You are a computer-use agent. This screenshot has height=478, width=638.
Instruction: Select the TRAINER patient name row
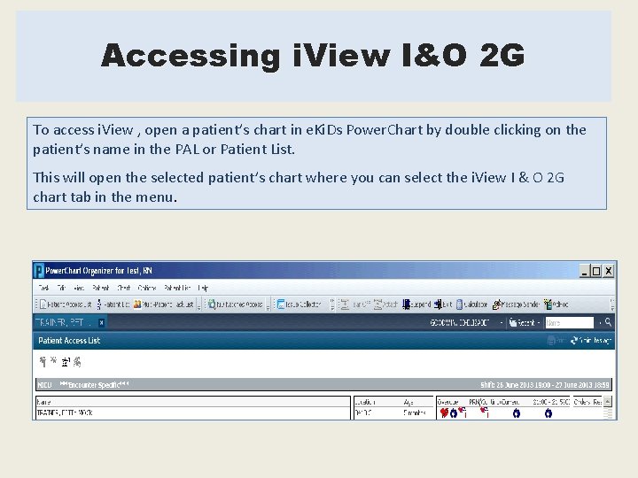tap(193, 412)
